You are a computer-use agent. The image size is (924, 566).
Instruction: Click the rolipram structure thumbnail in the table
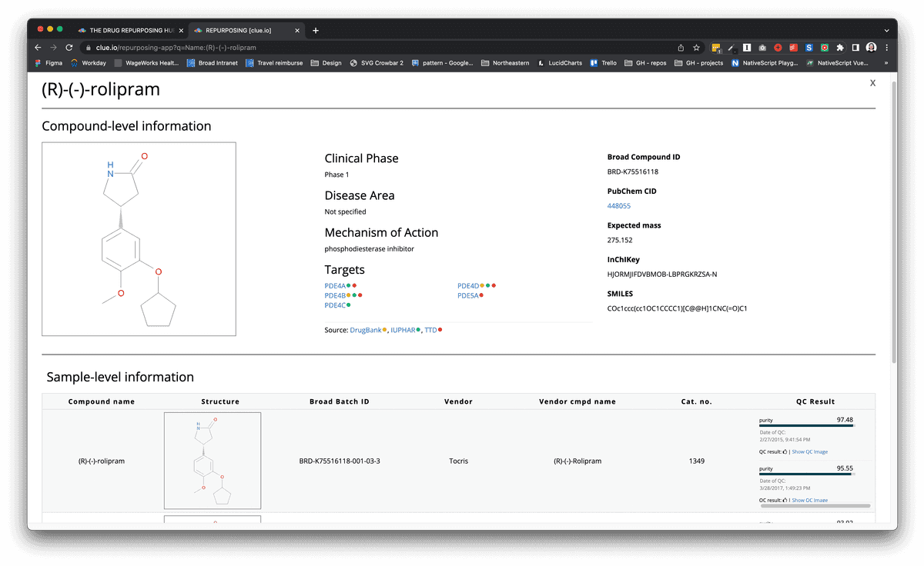pyautogui.click(x=213, y=459)
